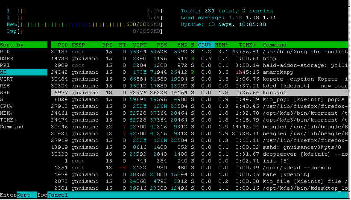
Task: Click the Sort button in bottom bar
Action: point(26,195)
